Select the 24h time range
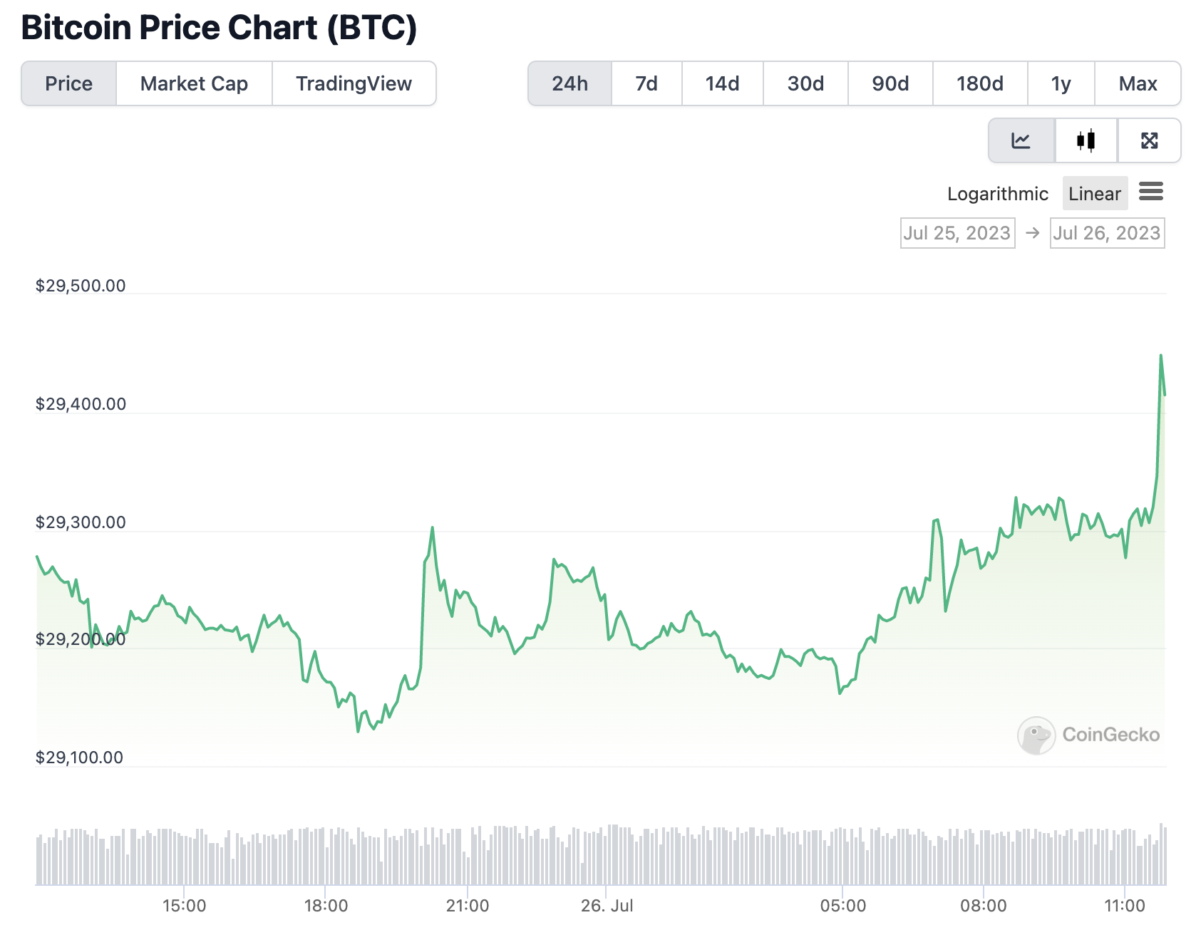Viewport: 1196px width, 925px height. point(569,83)
